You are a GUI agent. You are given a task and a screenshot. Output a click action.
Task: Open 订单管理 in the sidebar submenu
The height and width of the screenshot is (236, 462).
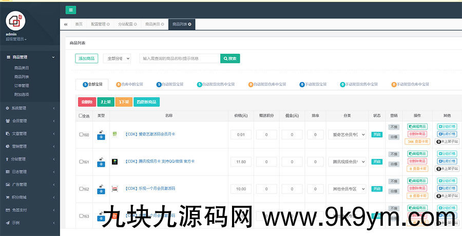point(22,85)
